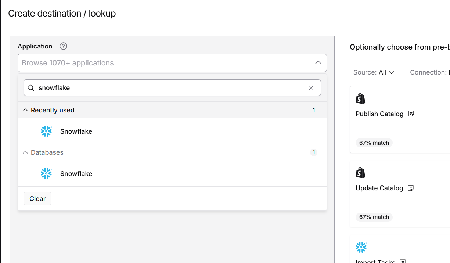
Task: Click the Shopify icon on Publish Catalog
Action: (x=360, y=98)
